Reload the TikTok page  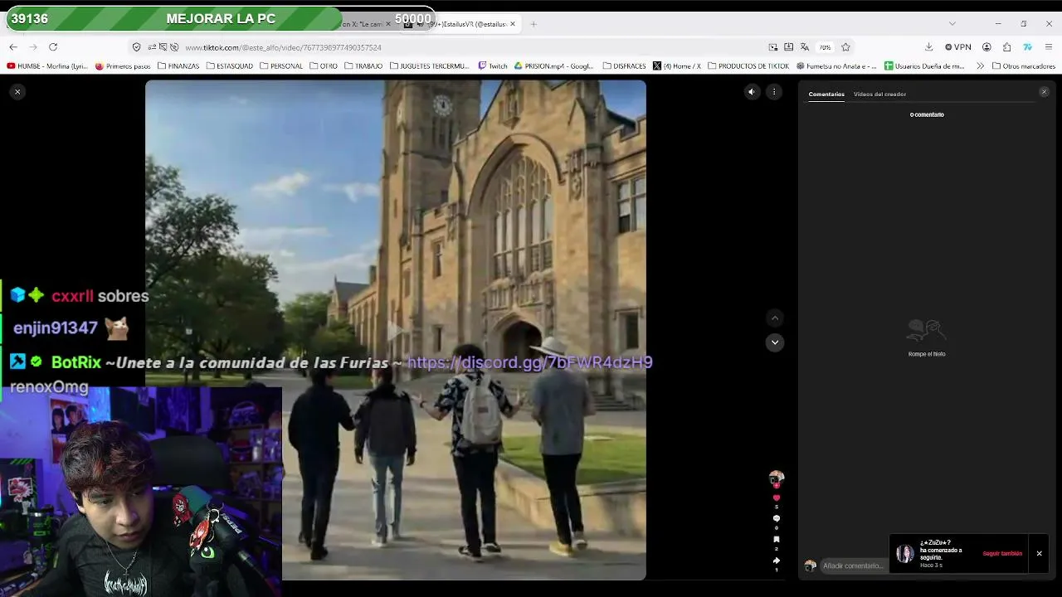[53, 47]
